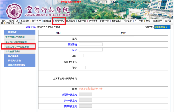The height and width of the screenshot is (112, 174).
Task: Click into the 主要事迹简介及获奖情况 text area
Action: point(106,78)
